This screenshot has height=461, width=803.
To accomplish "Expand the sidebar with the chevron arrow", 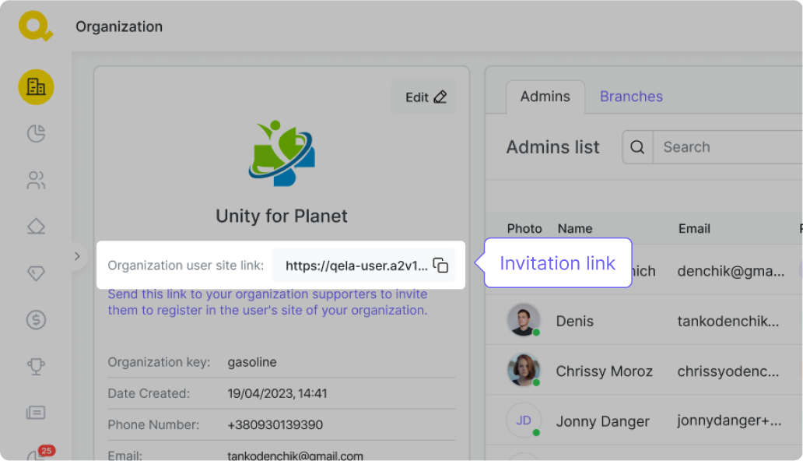I will pyautogui.click(x=76, y=255).
